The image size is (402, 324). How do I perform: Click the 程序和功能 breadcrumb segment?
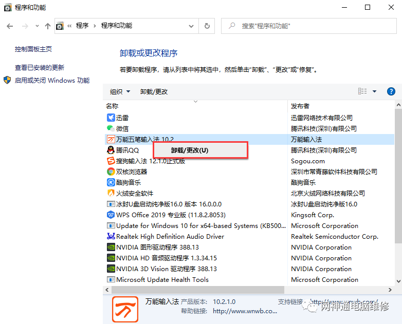117,26
